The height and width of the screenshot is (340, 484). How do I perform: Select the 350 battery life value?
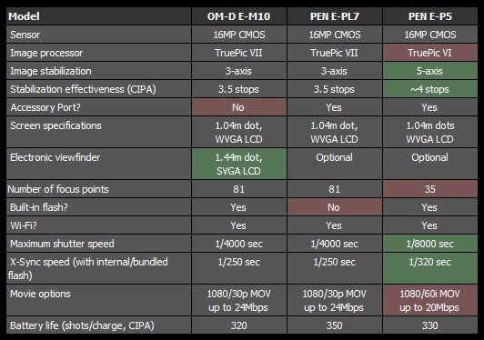(335, 325)
